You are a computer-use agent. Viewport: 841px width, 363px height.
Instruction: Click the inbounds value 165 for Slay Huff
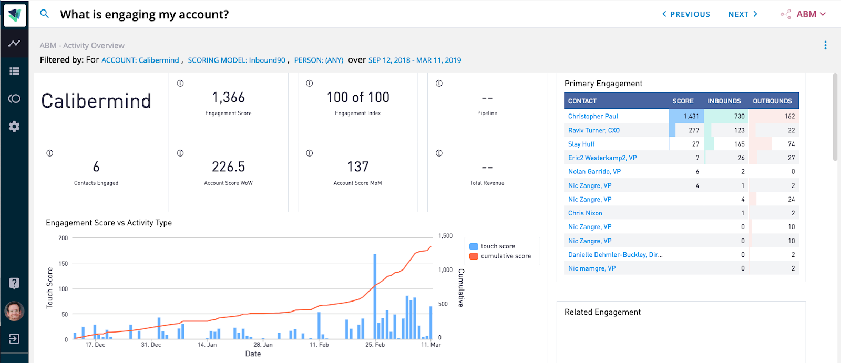point(739,144)
